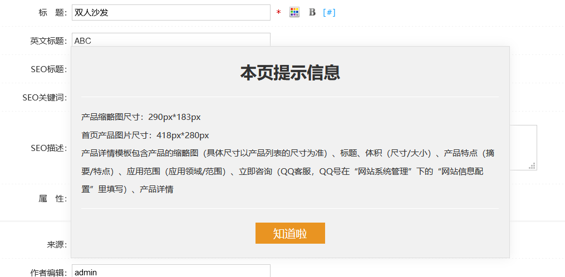Toggle bold formatting for the title
Image resolution: width=565 pixels, height=277 pixels.
312,12
